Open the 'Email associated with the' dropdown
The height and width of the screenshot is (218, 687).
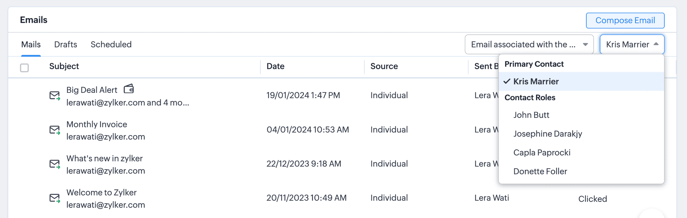[529, 44]
